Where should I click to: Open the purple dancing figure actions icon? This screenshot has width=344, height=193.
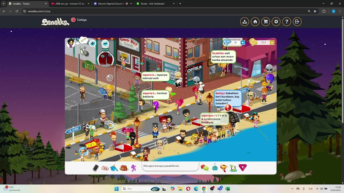(x=134, y=168)
